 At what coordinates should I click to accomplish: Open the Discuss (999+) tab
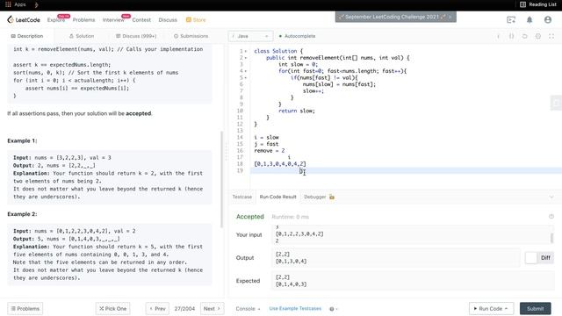(x=136, y=36)
